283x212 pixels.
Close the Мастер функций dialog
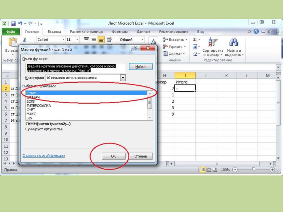tap(148, 48)
